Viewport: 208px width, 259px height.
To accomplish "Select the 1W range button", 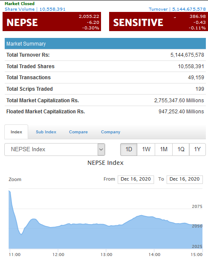I will click(146, 150).
